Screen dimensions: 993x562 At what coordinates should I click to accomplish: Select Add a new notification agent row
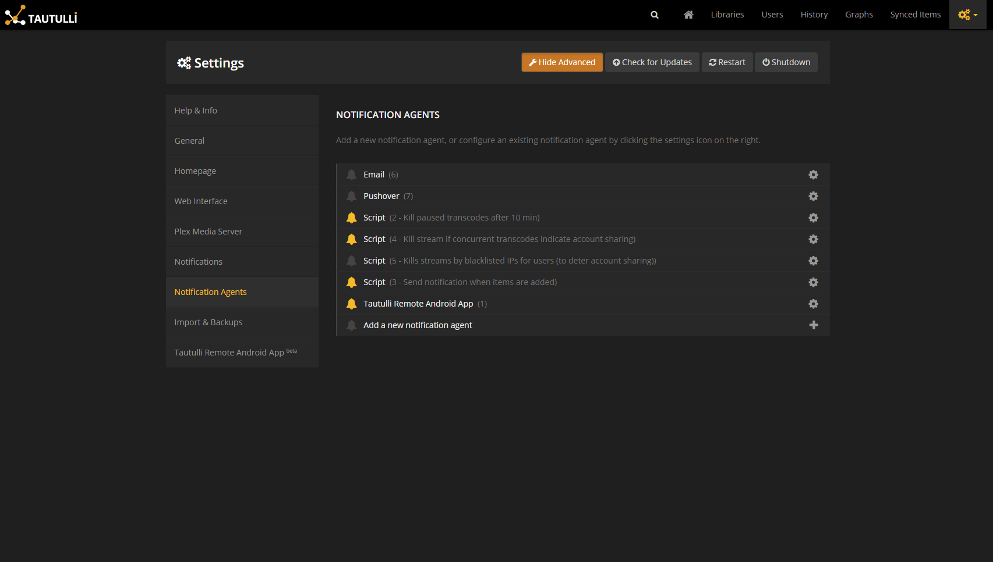[418, 325]
